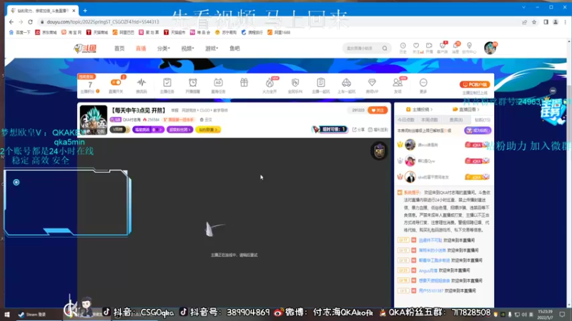Image resolution: width=572 pixels, height=321 pixels.
Task: Open the Steam 登录 taskbar item
Action: (x=32, y=314)
